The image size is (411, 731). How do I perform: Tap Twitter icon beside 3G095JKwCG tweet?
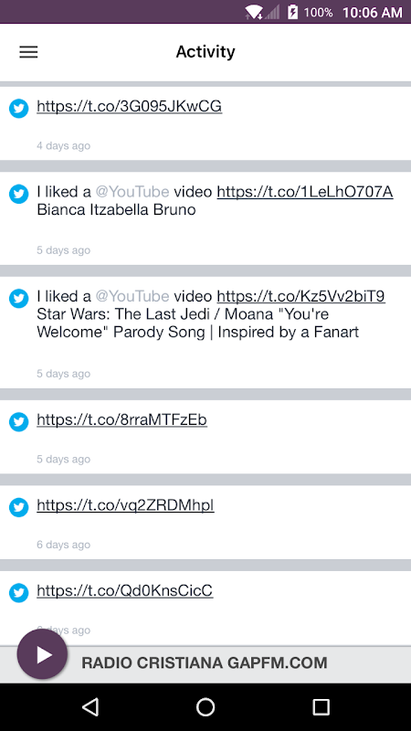pyautogui.click(x=18, y=109)
